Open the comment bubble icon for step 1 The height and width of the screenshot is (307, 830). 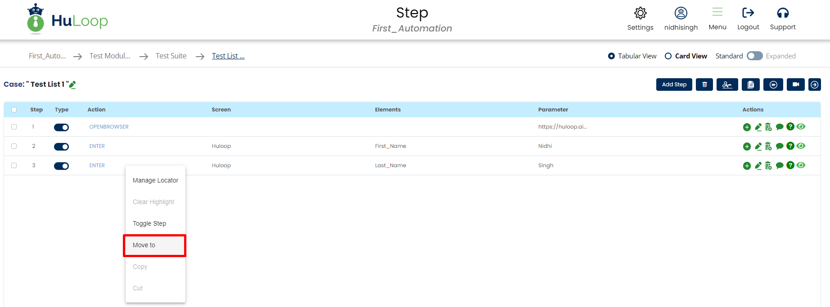780,127
